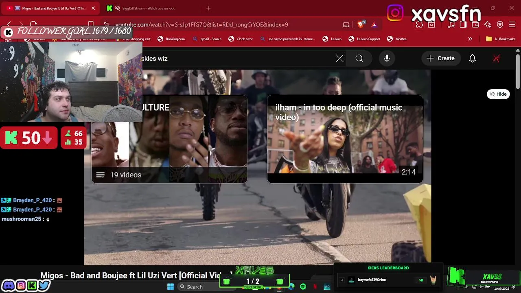Image resolution: width=521 pixels, height=293 pixels.
Task: Open the Brave Rewards triangle icon
Action: click(374, 24)
